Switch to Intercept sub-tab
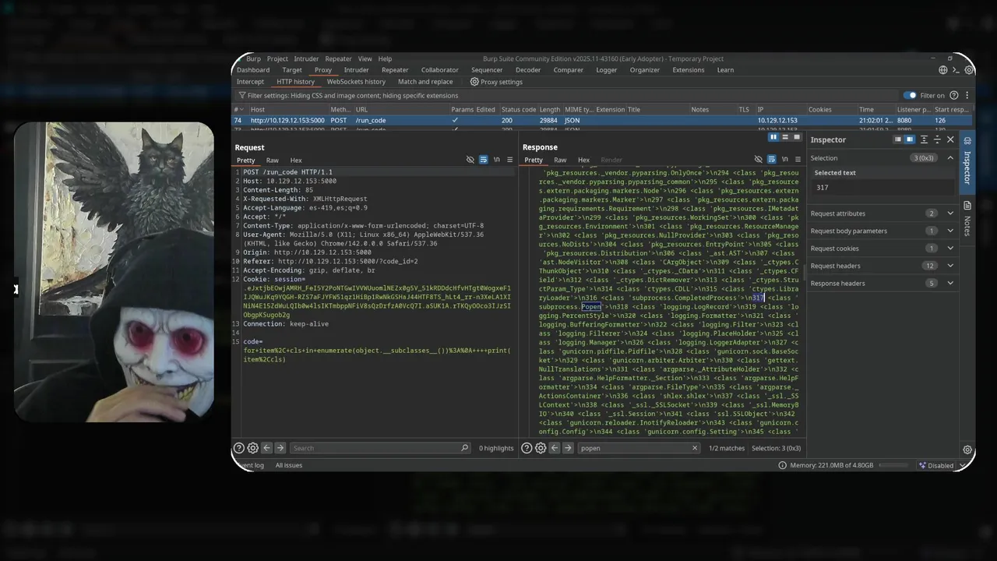 [x=250, y=82]
